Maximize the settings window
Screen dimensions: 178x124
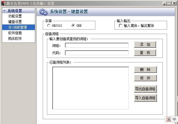tap(169, 3)
